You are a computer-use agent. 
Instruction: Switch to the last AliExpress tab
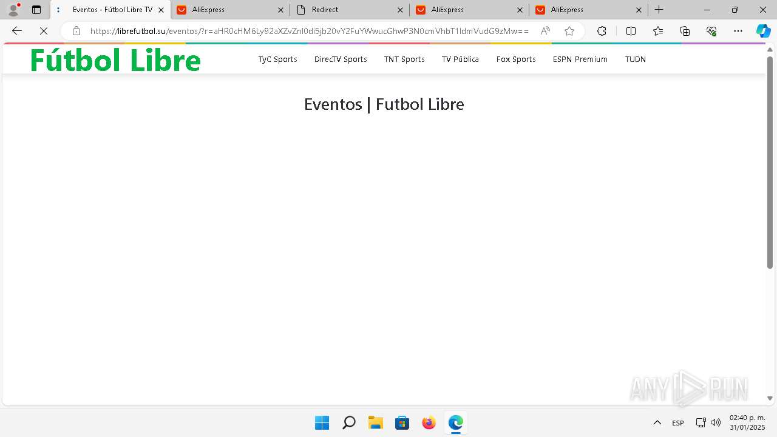click(x=589, y=10)
